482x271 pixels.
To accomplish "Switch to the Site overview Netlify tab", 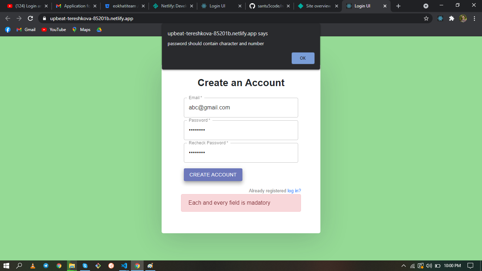I will [317, 6].
